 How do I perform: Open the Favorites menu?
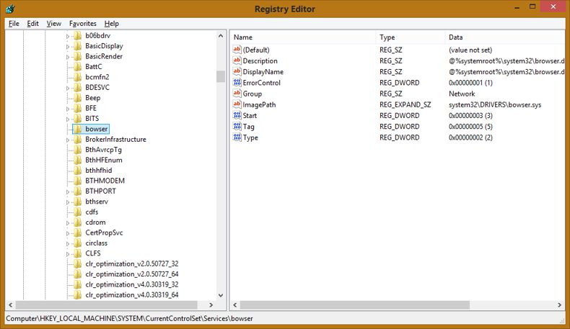pyautogui.click(x=83, y=24)
